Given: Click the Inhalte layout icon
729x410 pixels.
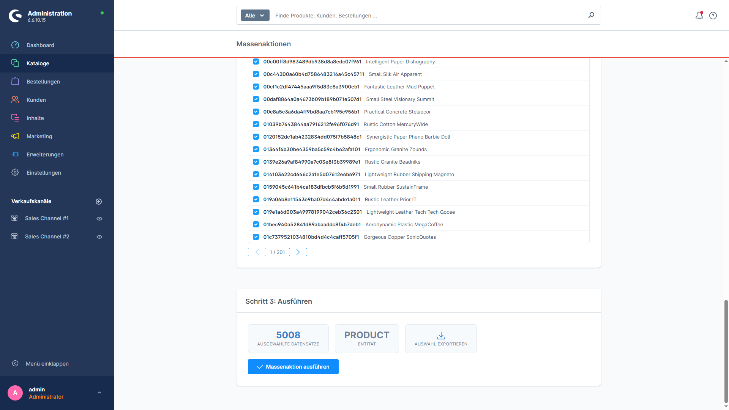Looking at the screenshot, I should pos(15,118).
